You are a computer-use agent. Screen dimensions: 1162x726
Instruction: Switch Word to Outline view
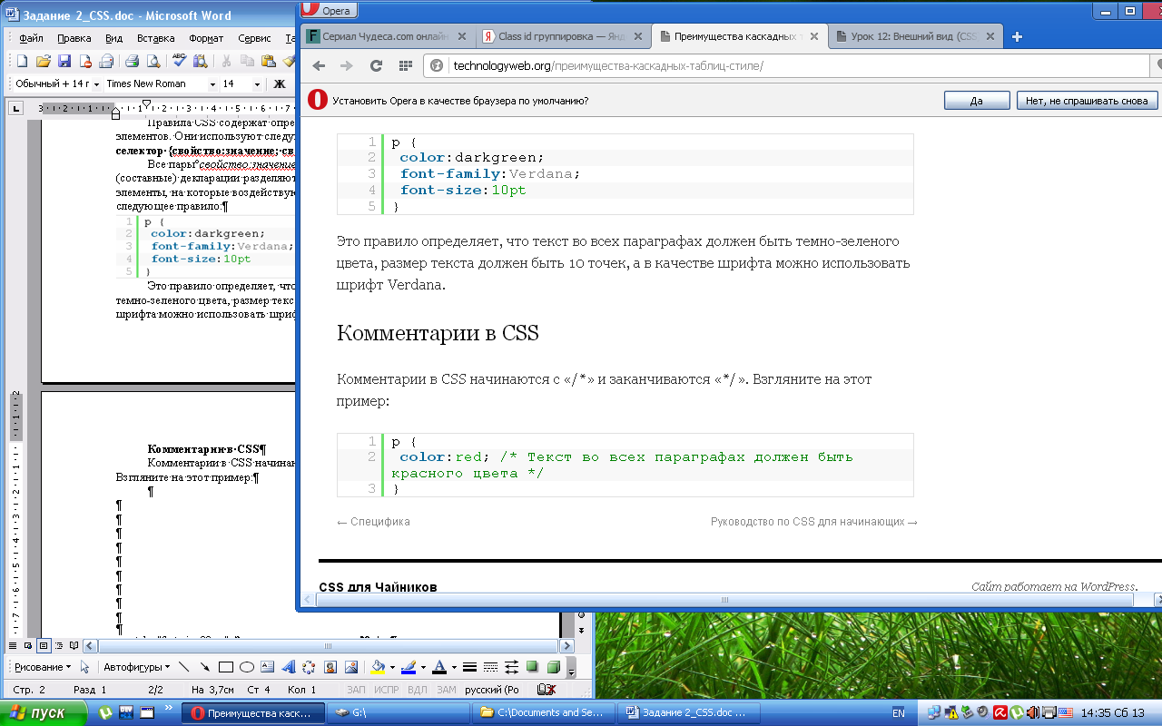(x=57, y=645)
